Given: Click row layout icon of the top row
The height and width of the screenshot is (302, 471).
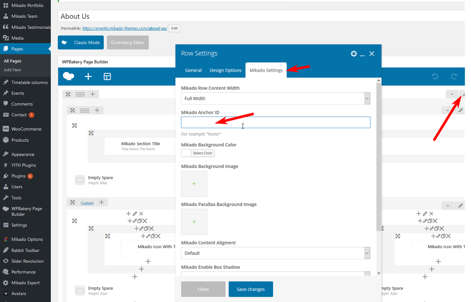Looking at the screenshot, I should tap(80, 94).
